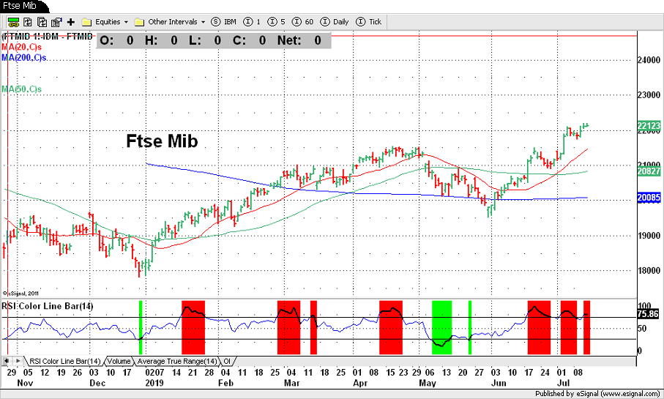Click the MA(50,C)s study label
The width and height of the screenshot is (664, 399).
coord(22,89)
